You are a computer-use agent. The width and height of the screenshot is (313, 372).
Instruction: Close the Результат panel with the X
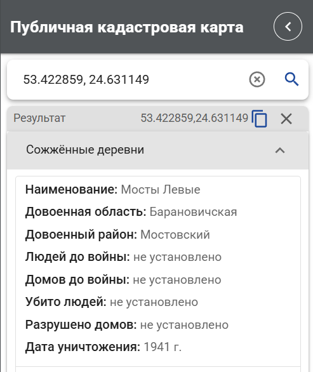click(x=286, y=119)
